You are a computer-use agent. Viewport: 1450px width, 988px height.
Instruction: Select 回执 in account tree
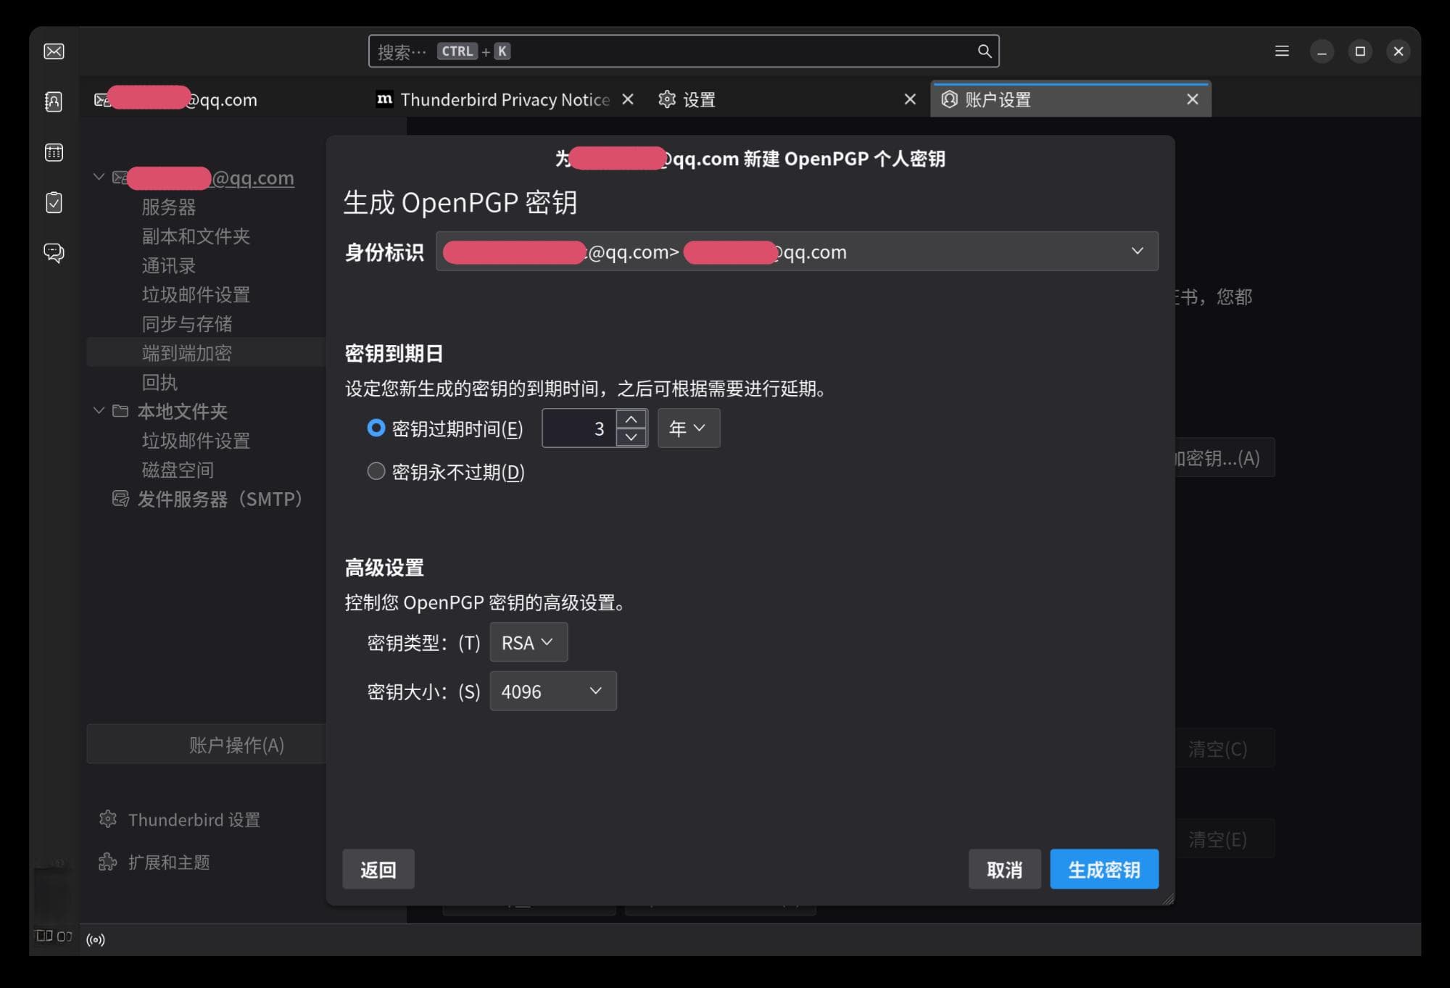click(159, 382)
